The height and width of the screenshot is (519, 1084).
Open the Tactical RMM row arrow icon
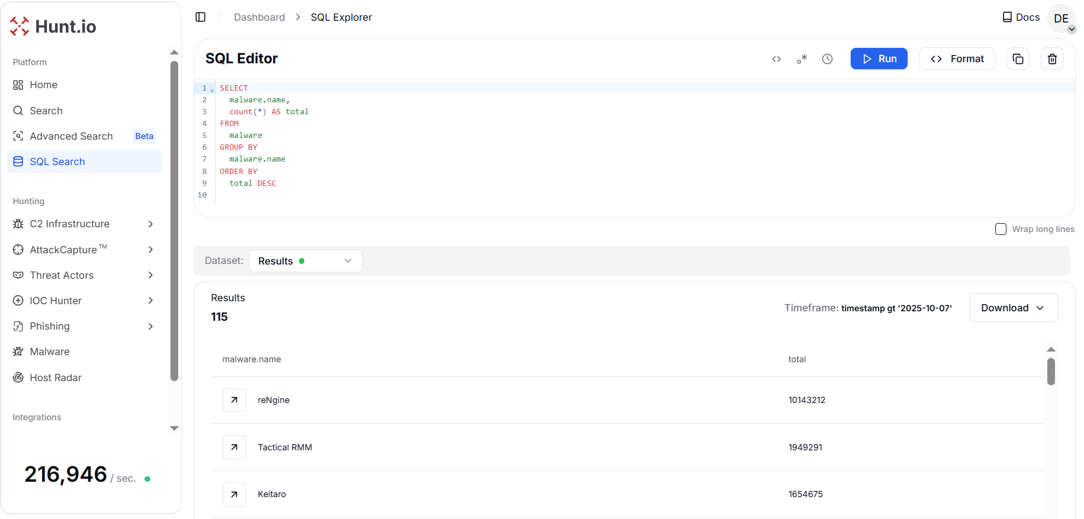pyautogui.click(x=234, y=447)
